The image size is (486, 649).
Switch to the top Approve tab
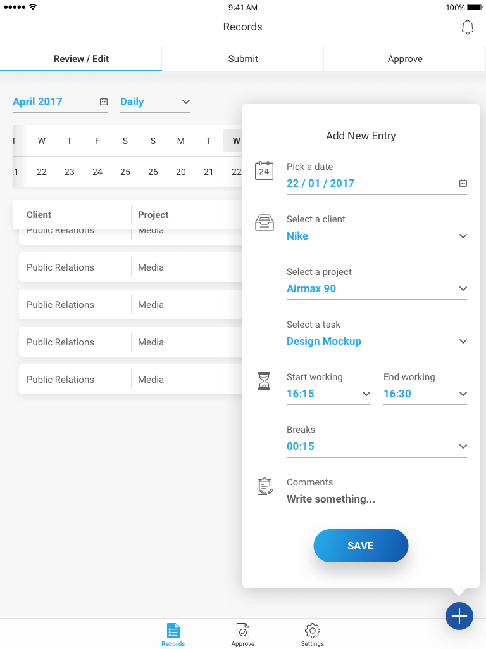pos(405,59)
